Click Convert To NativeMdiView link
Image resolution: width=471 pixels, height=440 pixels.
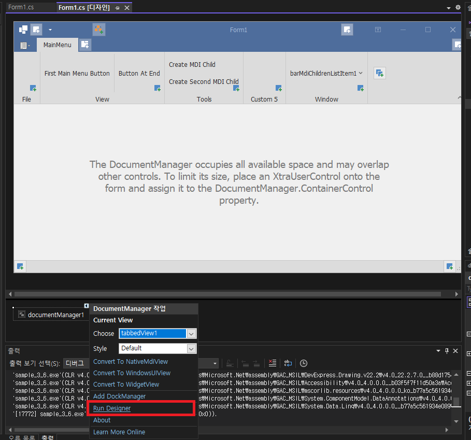[x=131, y=362]
